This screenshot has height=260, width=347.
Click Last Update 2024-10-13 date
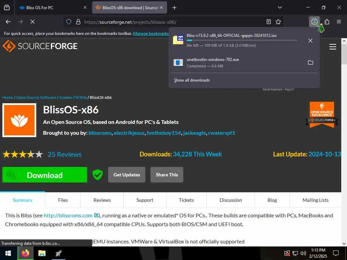(325, 154)
